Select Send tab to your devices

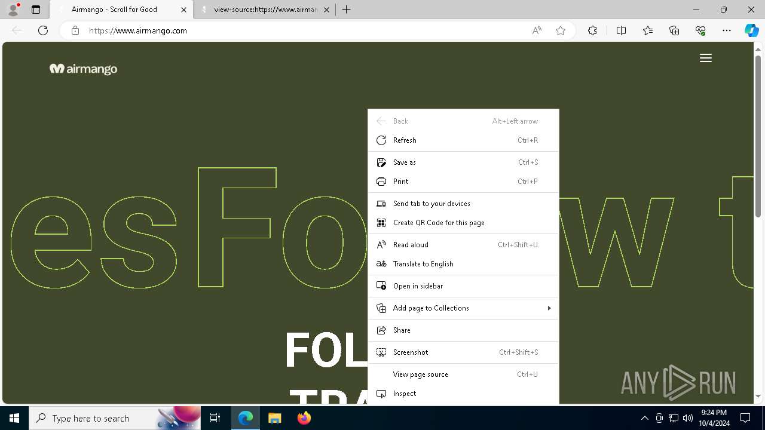463,204
